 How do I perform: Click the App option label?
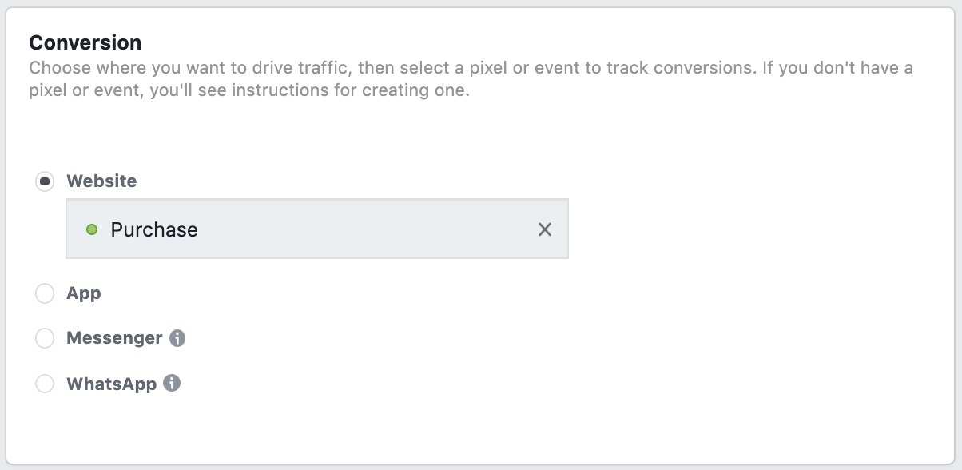84,293
